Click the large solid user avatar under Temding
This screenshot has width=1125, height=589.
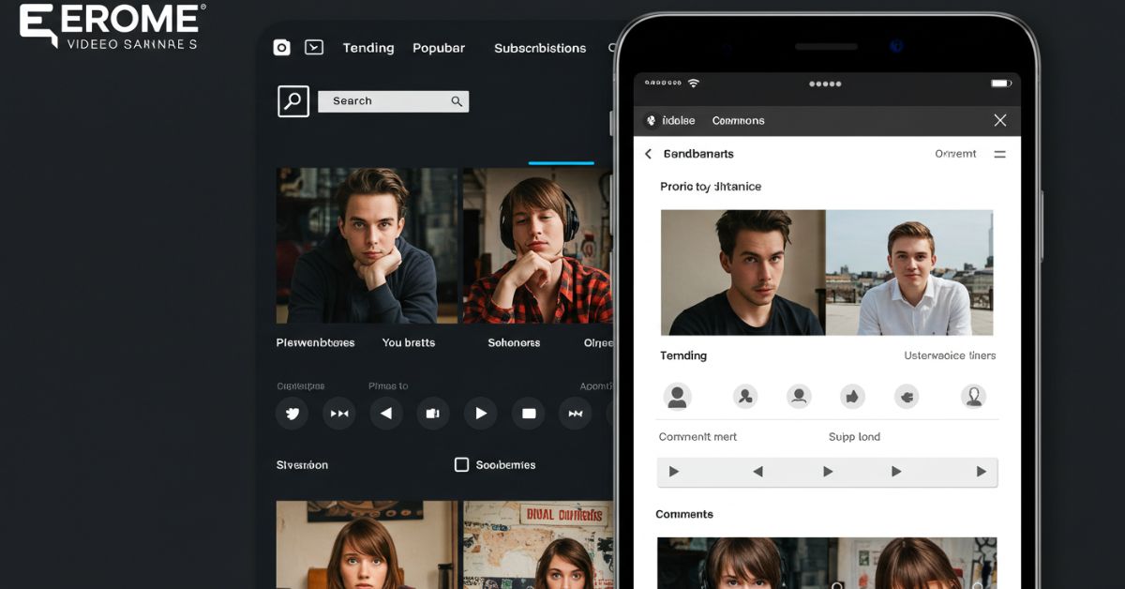[677, 396]
